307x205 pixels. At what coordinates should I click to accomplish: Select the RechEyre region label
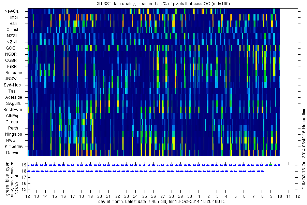(x=13, y=110)
